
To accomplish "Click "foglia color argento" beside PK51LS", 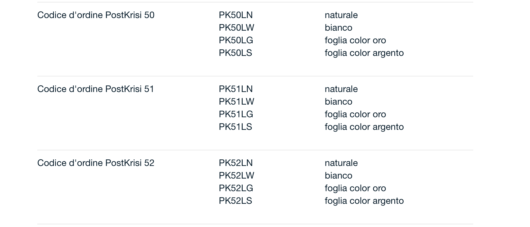I will click(364, 127).
